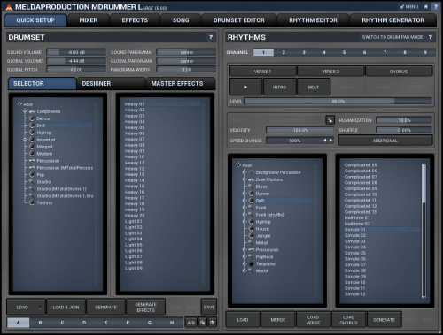The width and height of the screenshot is (443, 335).
Task: Click the tempo sync icon button
Action: pos(330,120)
